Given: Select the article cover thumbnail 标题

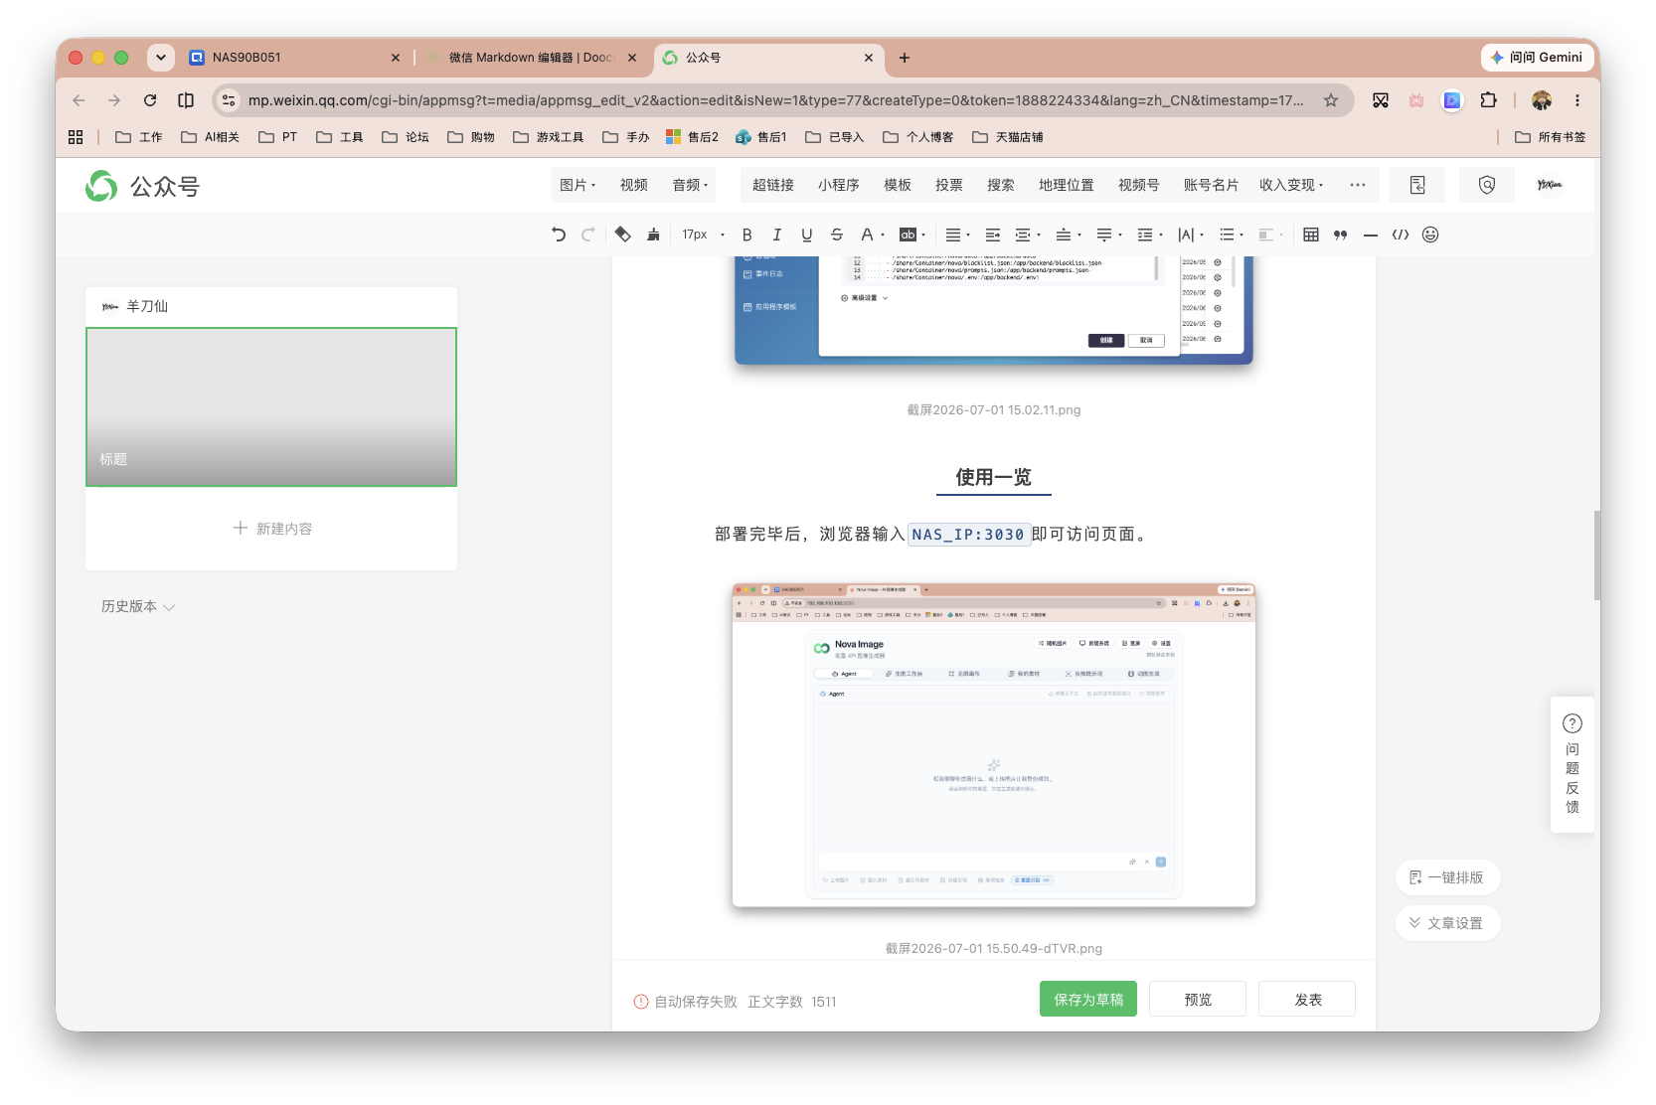Looking at the screenshot, I should 271,406.
